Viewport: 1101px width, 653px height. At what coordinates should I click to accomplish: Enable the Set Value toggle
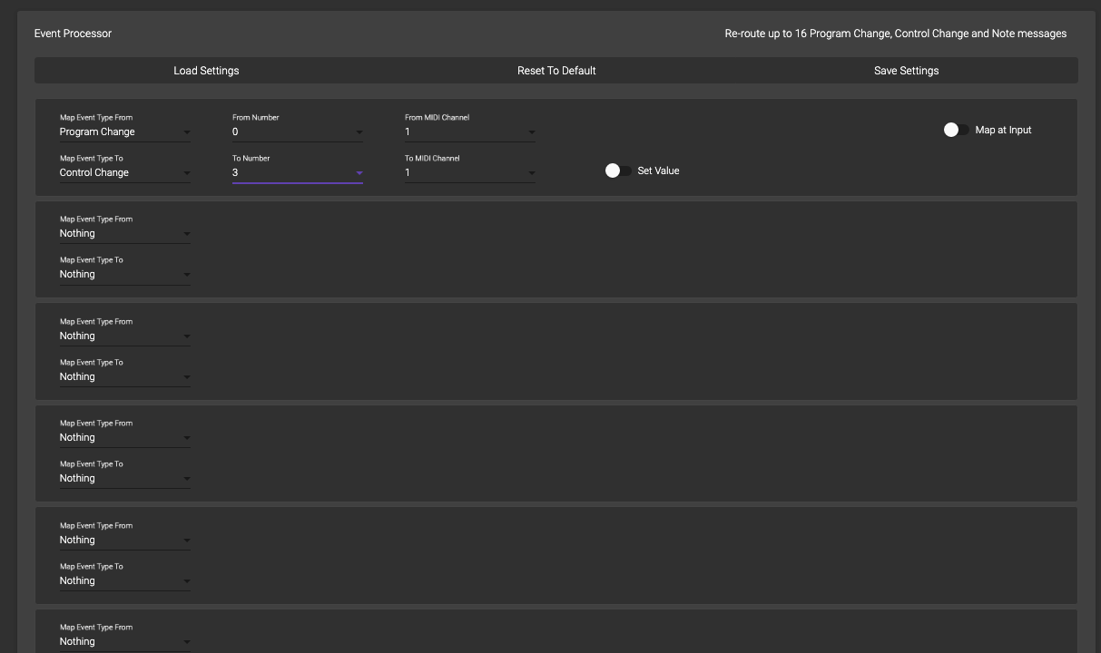pos(618,171)
